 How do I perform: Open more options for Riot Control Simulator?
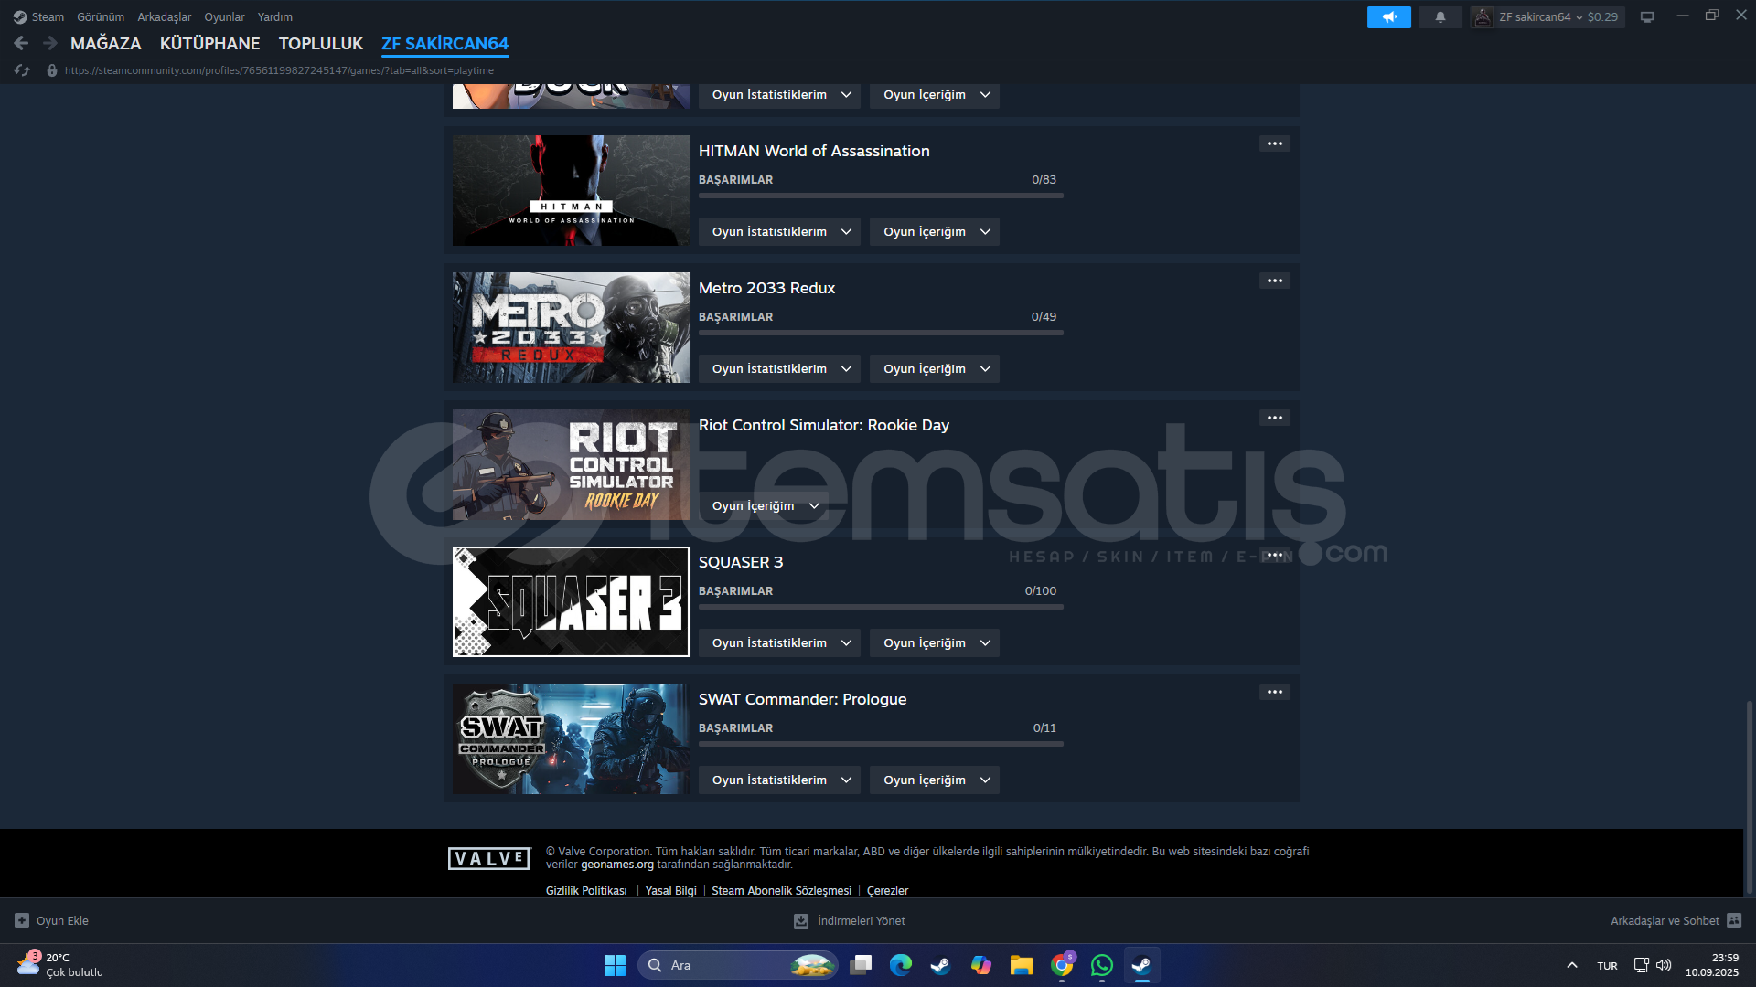click(x=1274, y=418)
